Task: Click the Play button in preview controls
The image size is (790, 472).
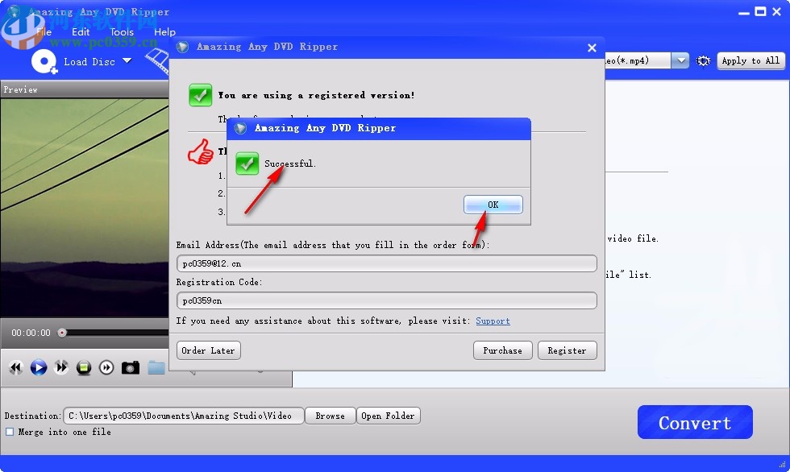Action: [38, 367]
